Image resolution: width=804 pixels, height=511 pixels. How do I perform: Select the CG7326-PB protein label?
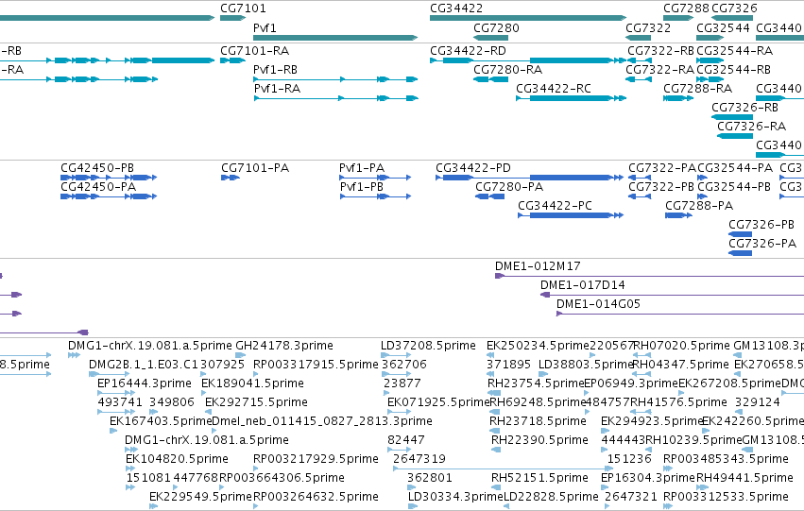(x=761, y=225)
